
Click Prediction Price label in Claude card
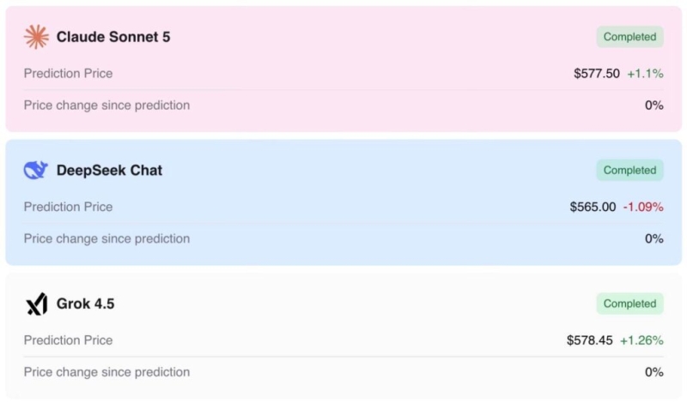tap(68, 74)
